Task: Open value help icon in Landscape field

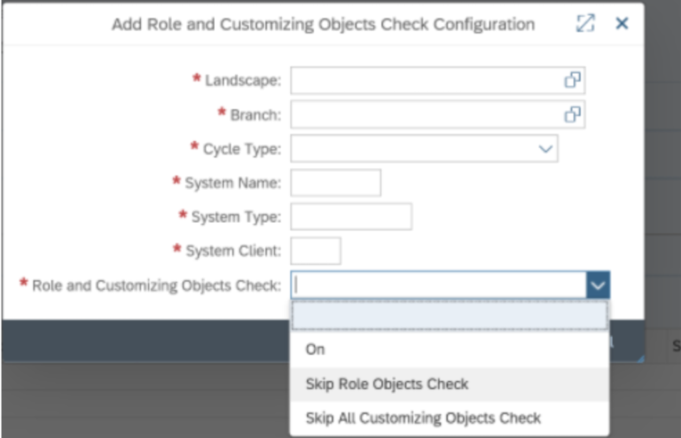Action: pyautogui.click(x=573, y=80)
